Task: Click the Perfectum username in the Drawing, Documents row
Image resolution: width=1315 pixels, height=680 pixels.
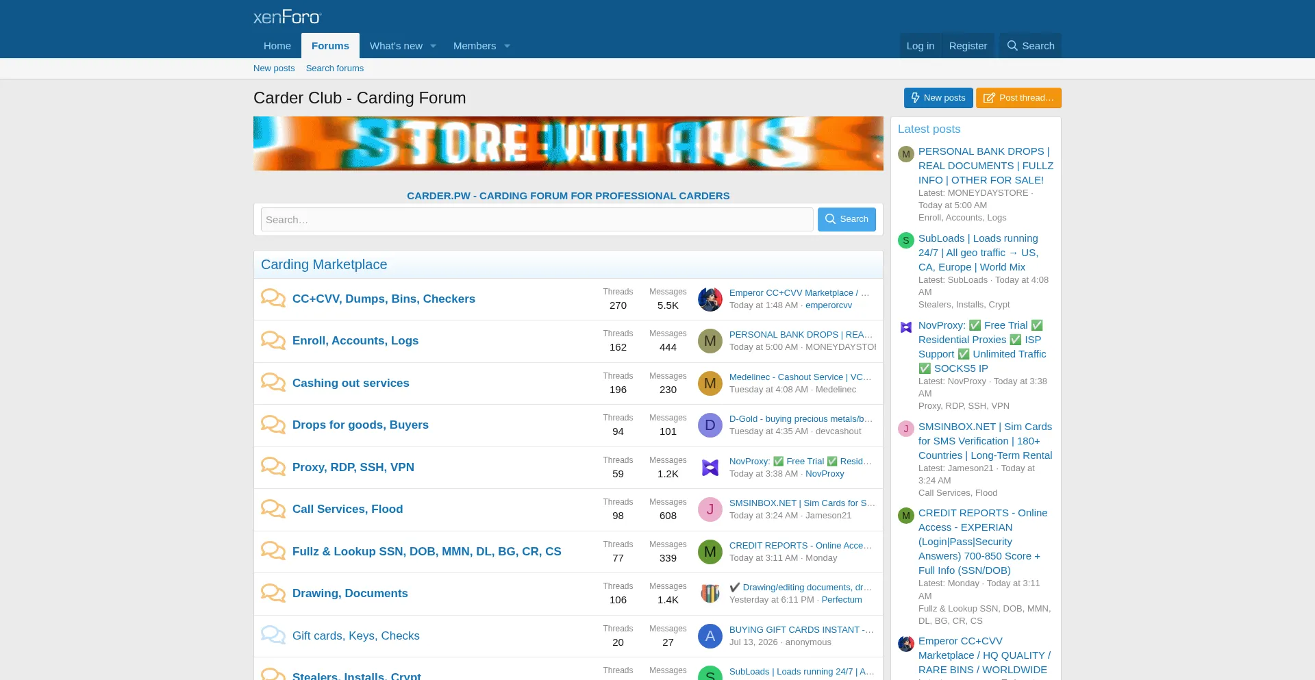Action: pos(842,600)
